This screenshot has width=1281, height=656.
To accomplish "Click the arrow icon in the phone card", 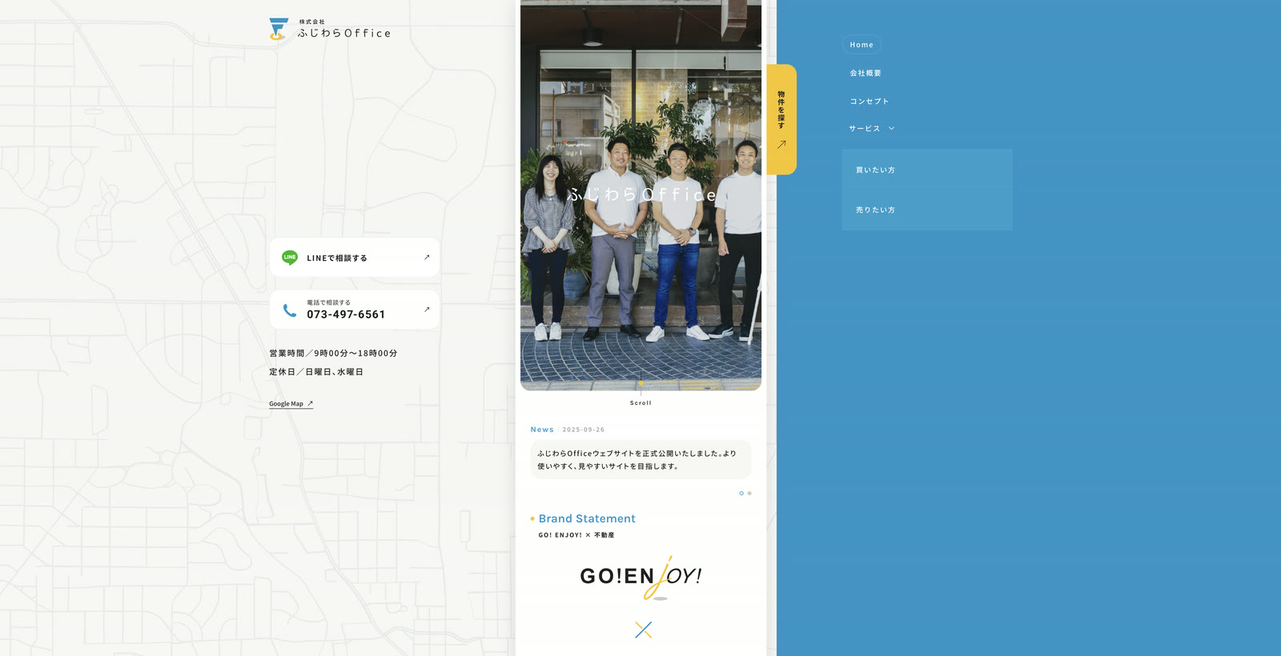I will click(x=427, y=310).
